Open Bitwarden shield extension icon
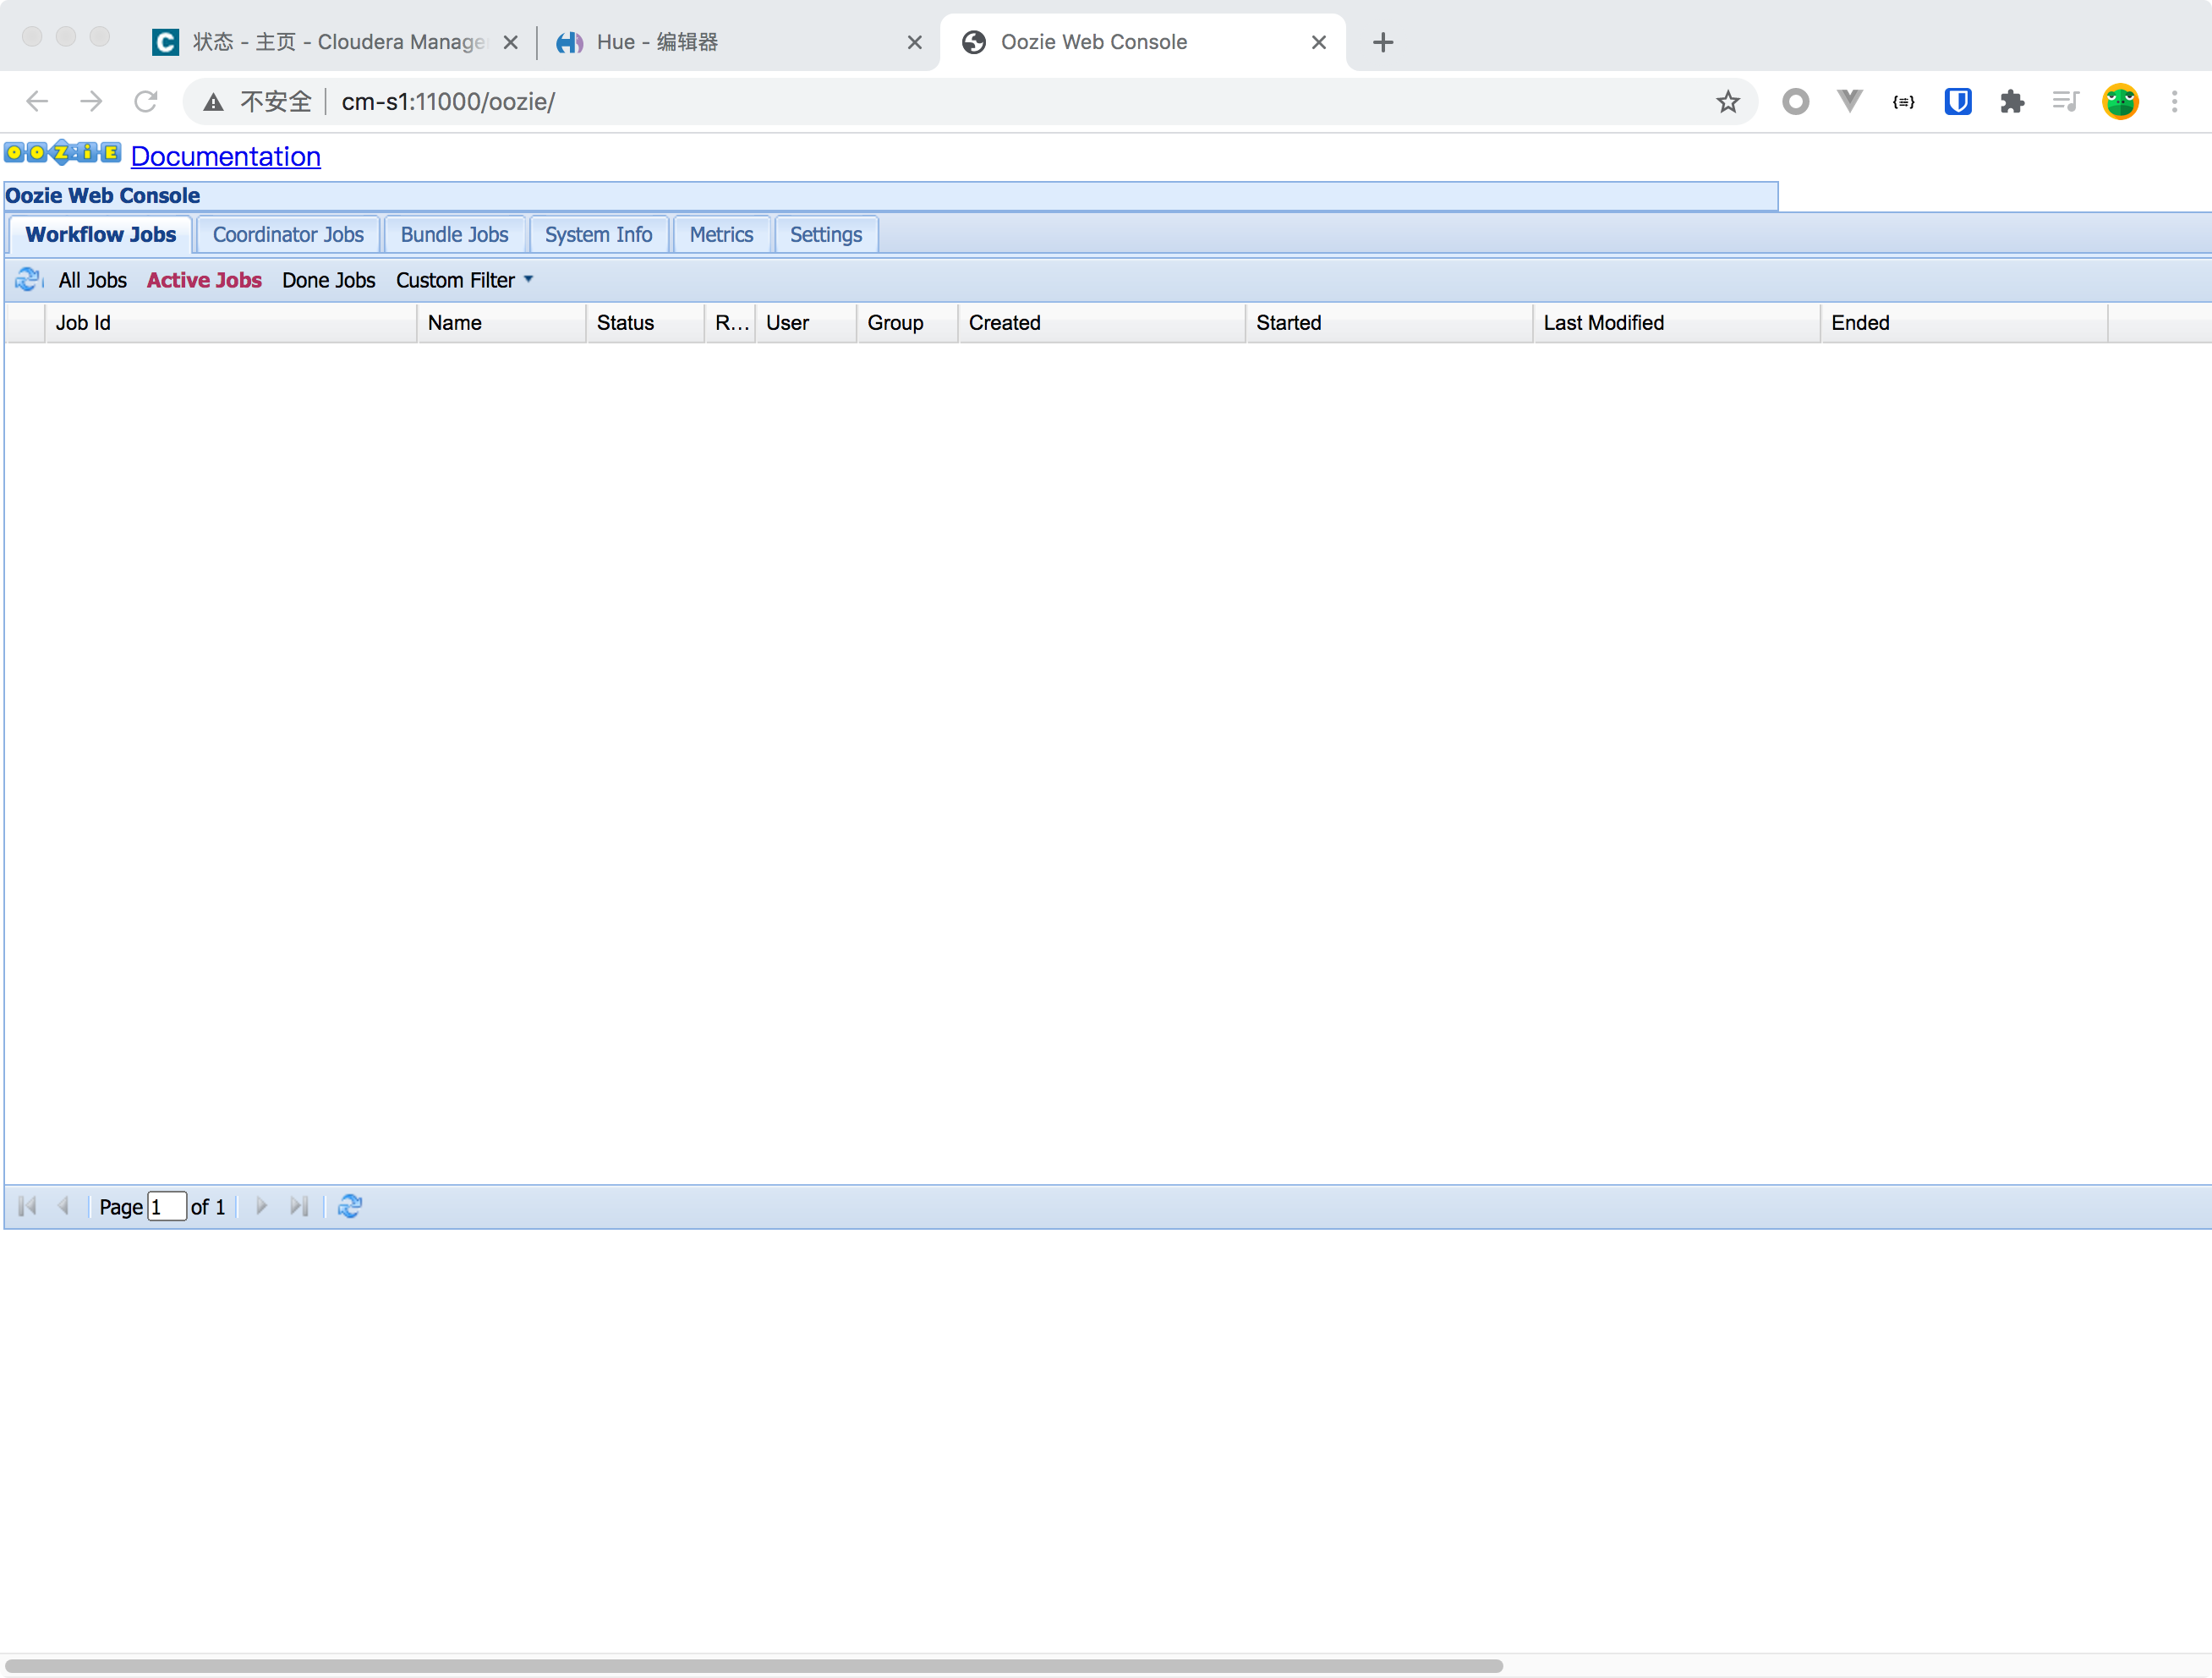 (x=1957, y=102)
